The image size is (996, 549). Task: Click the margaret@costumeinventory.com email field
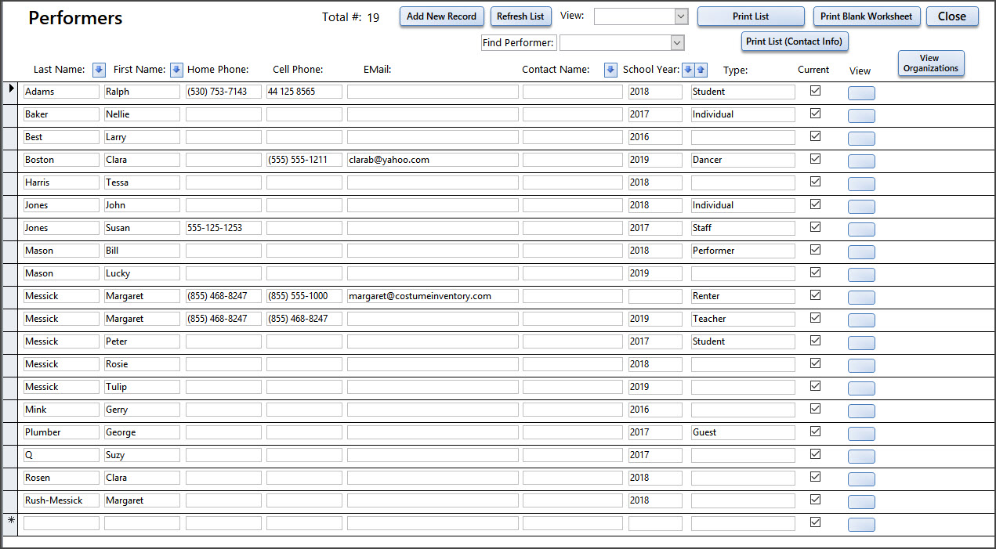pos(433,296)
